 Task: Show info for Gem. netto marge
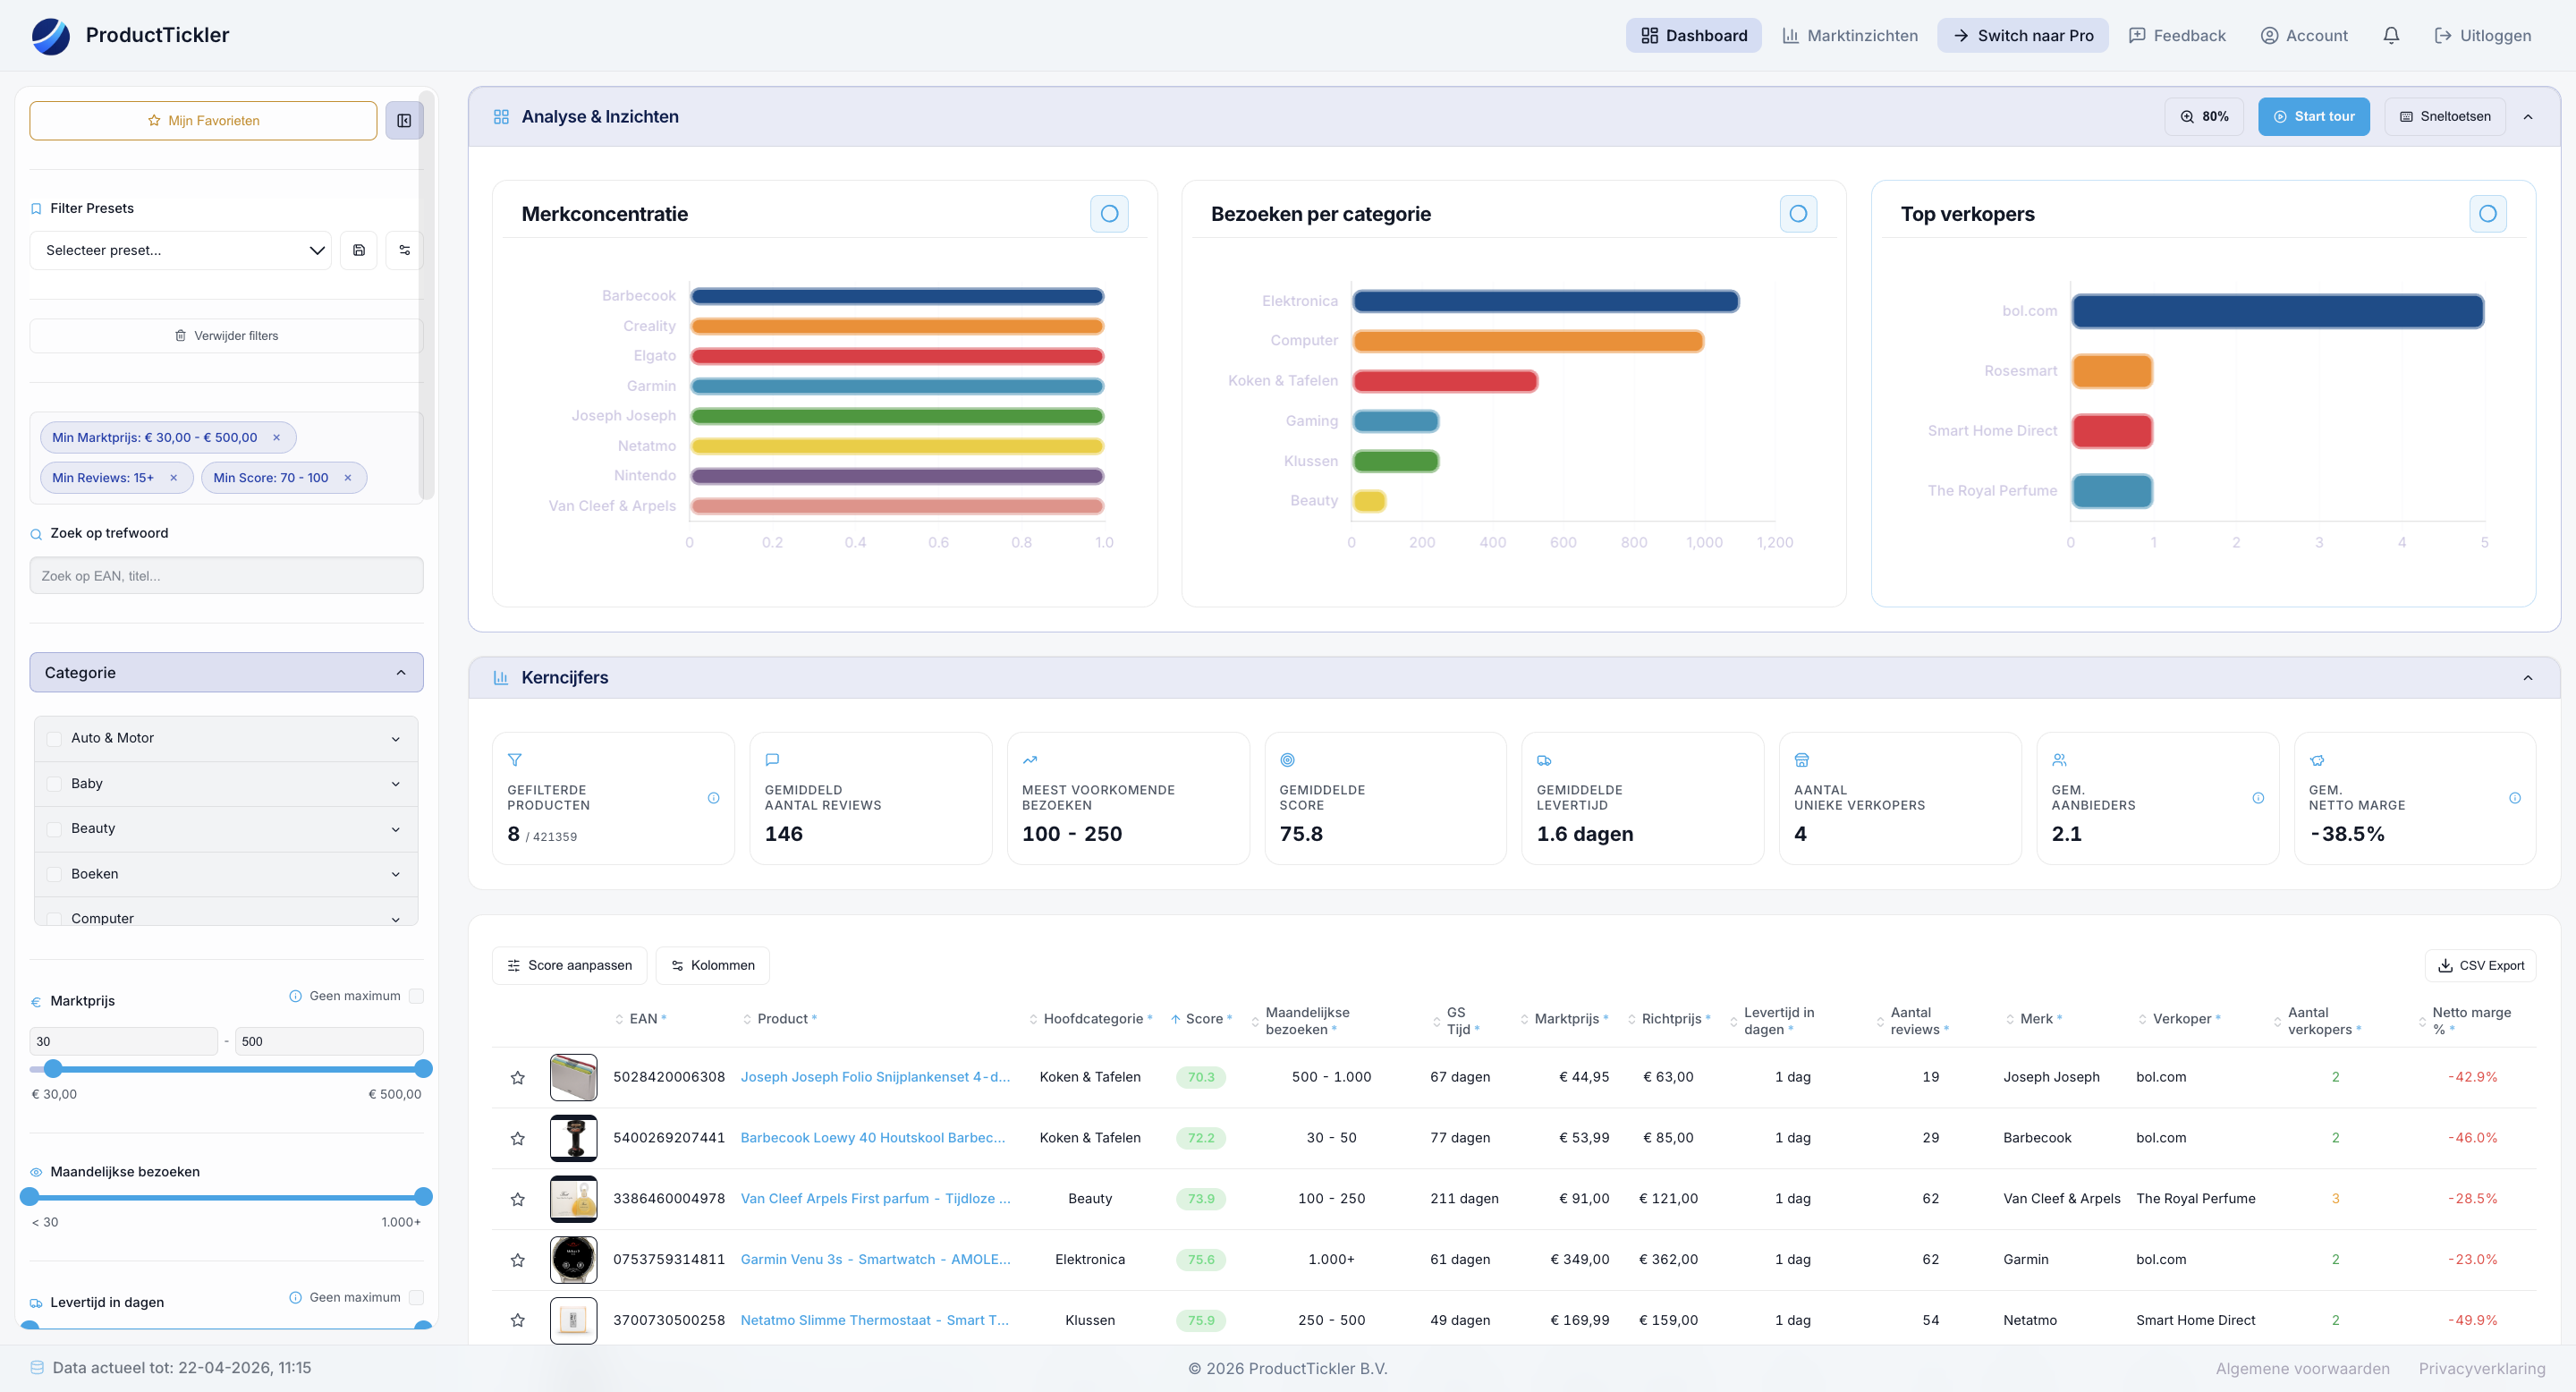pyautogui.click(x=2515, y=798)
